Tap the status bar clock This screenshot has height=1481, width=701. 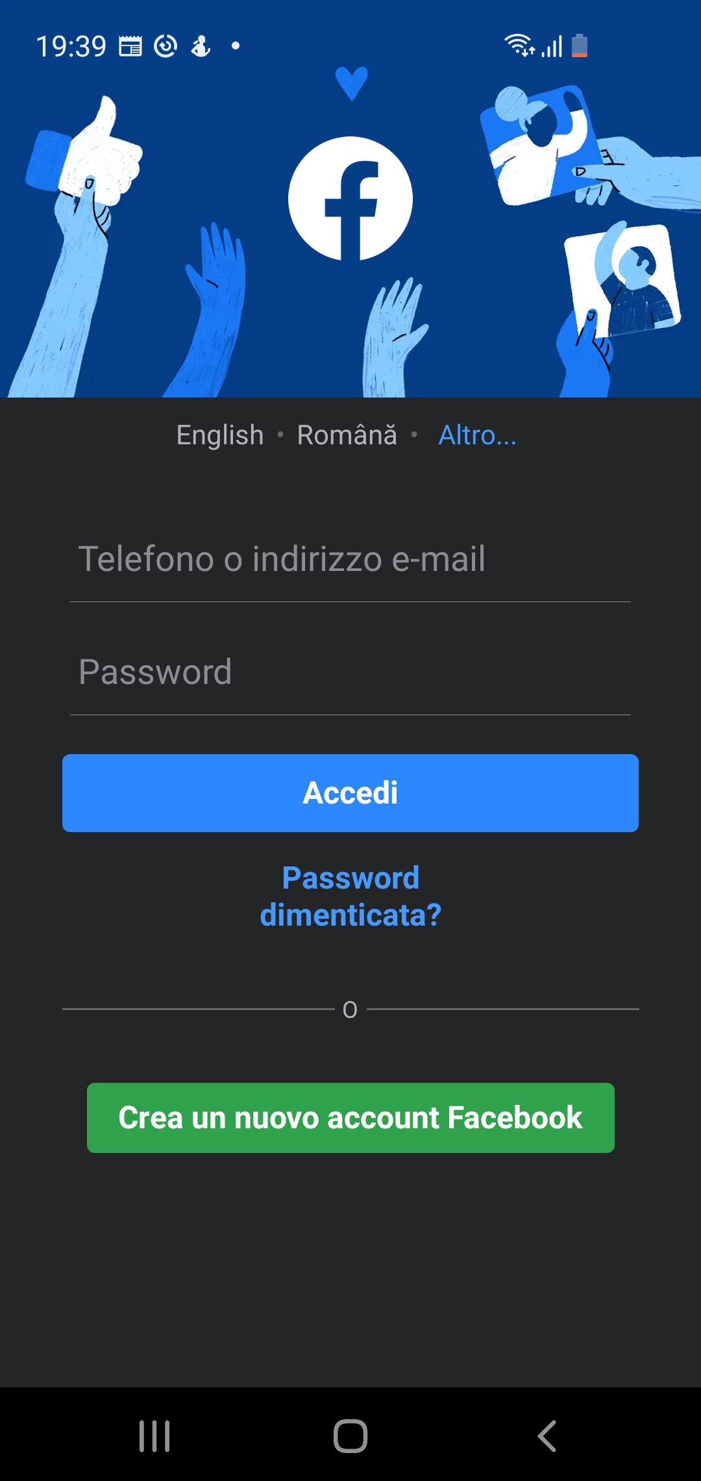click(71, 47)
